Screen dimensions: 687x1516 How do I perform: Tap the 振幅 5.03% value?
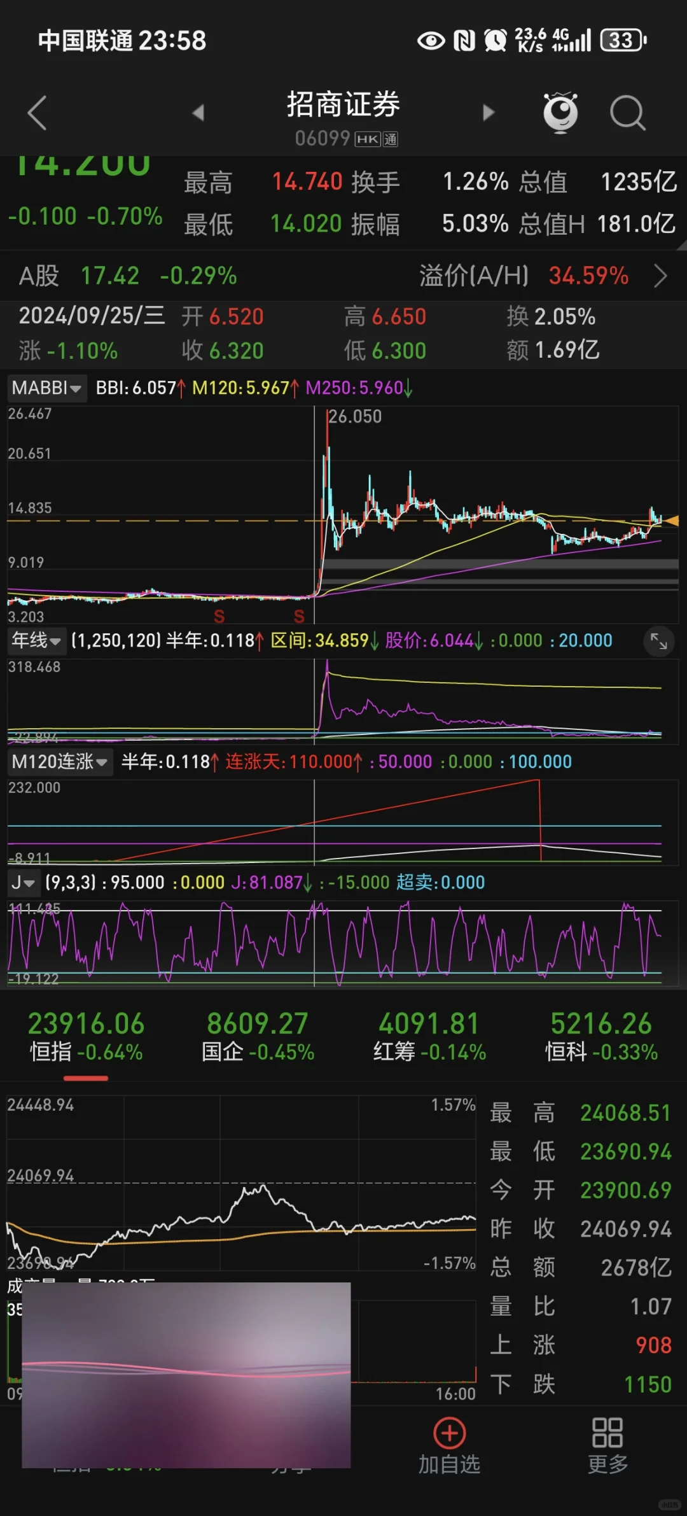(475, 224)
